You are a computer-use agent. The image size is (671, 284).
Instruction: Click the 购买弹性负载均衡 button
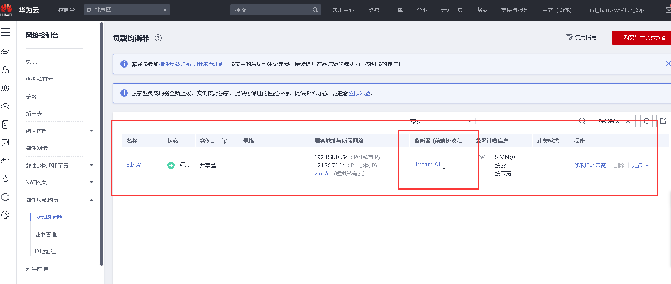(642, 38)
